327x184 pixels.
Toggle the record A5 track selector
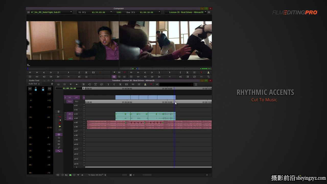[x=76, y=122]
